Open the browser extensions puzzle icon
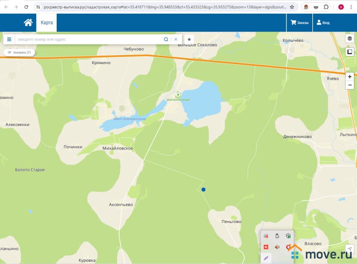357x264 pixels. 326,7
